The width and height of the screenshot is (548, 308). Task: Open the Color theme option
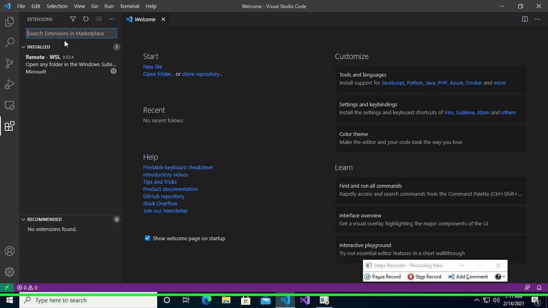(x=430, y=138)
